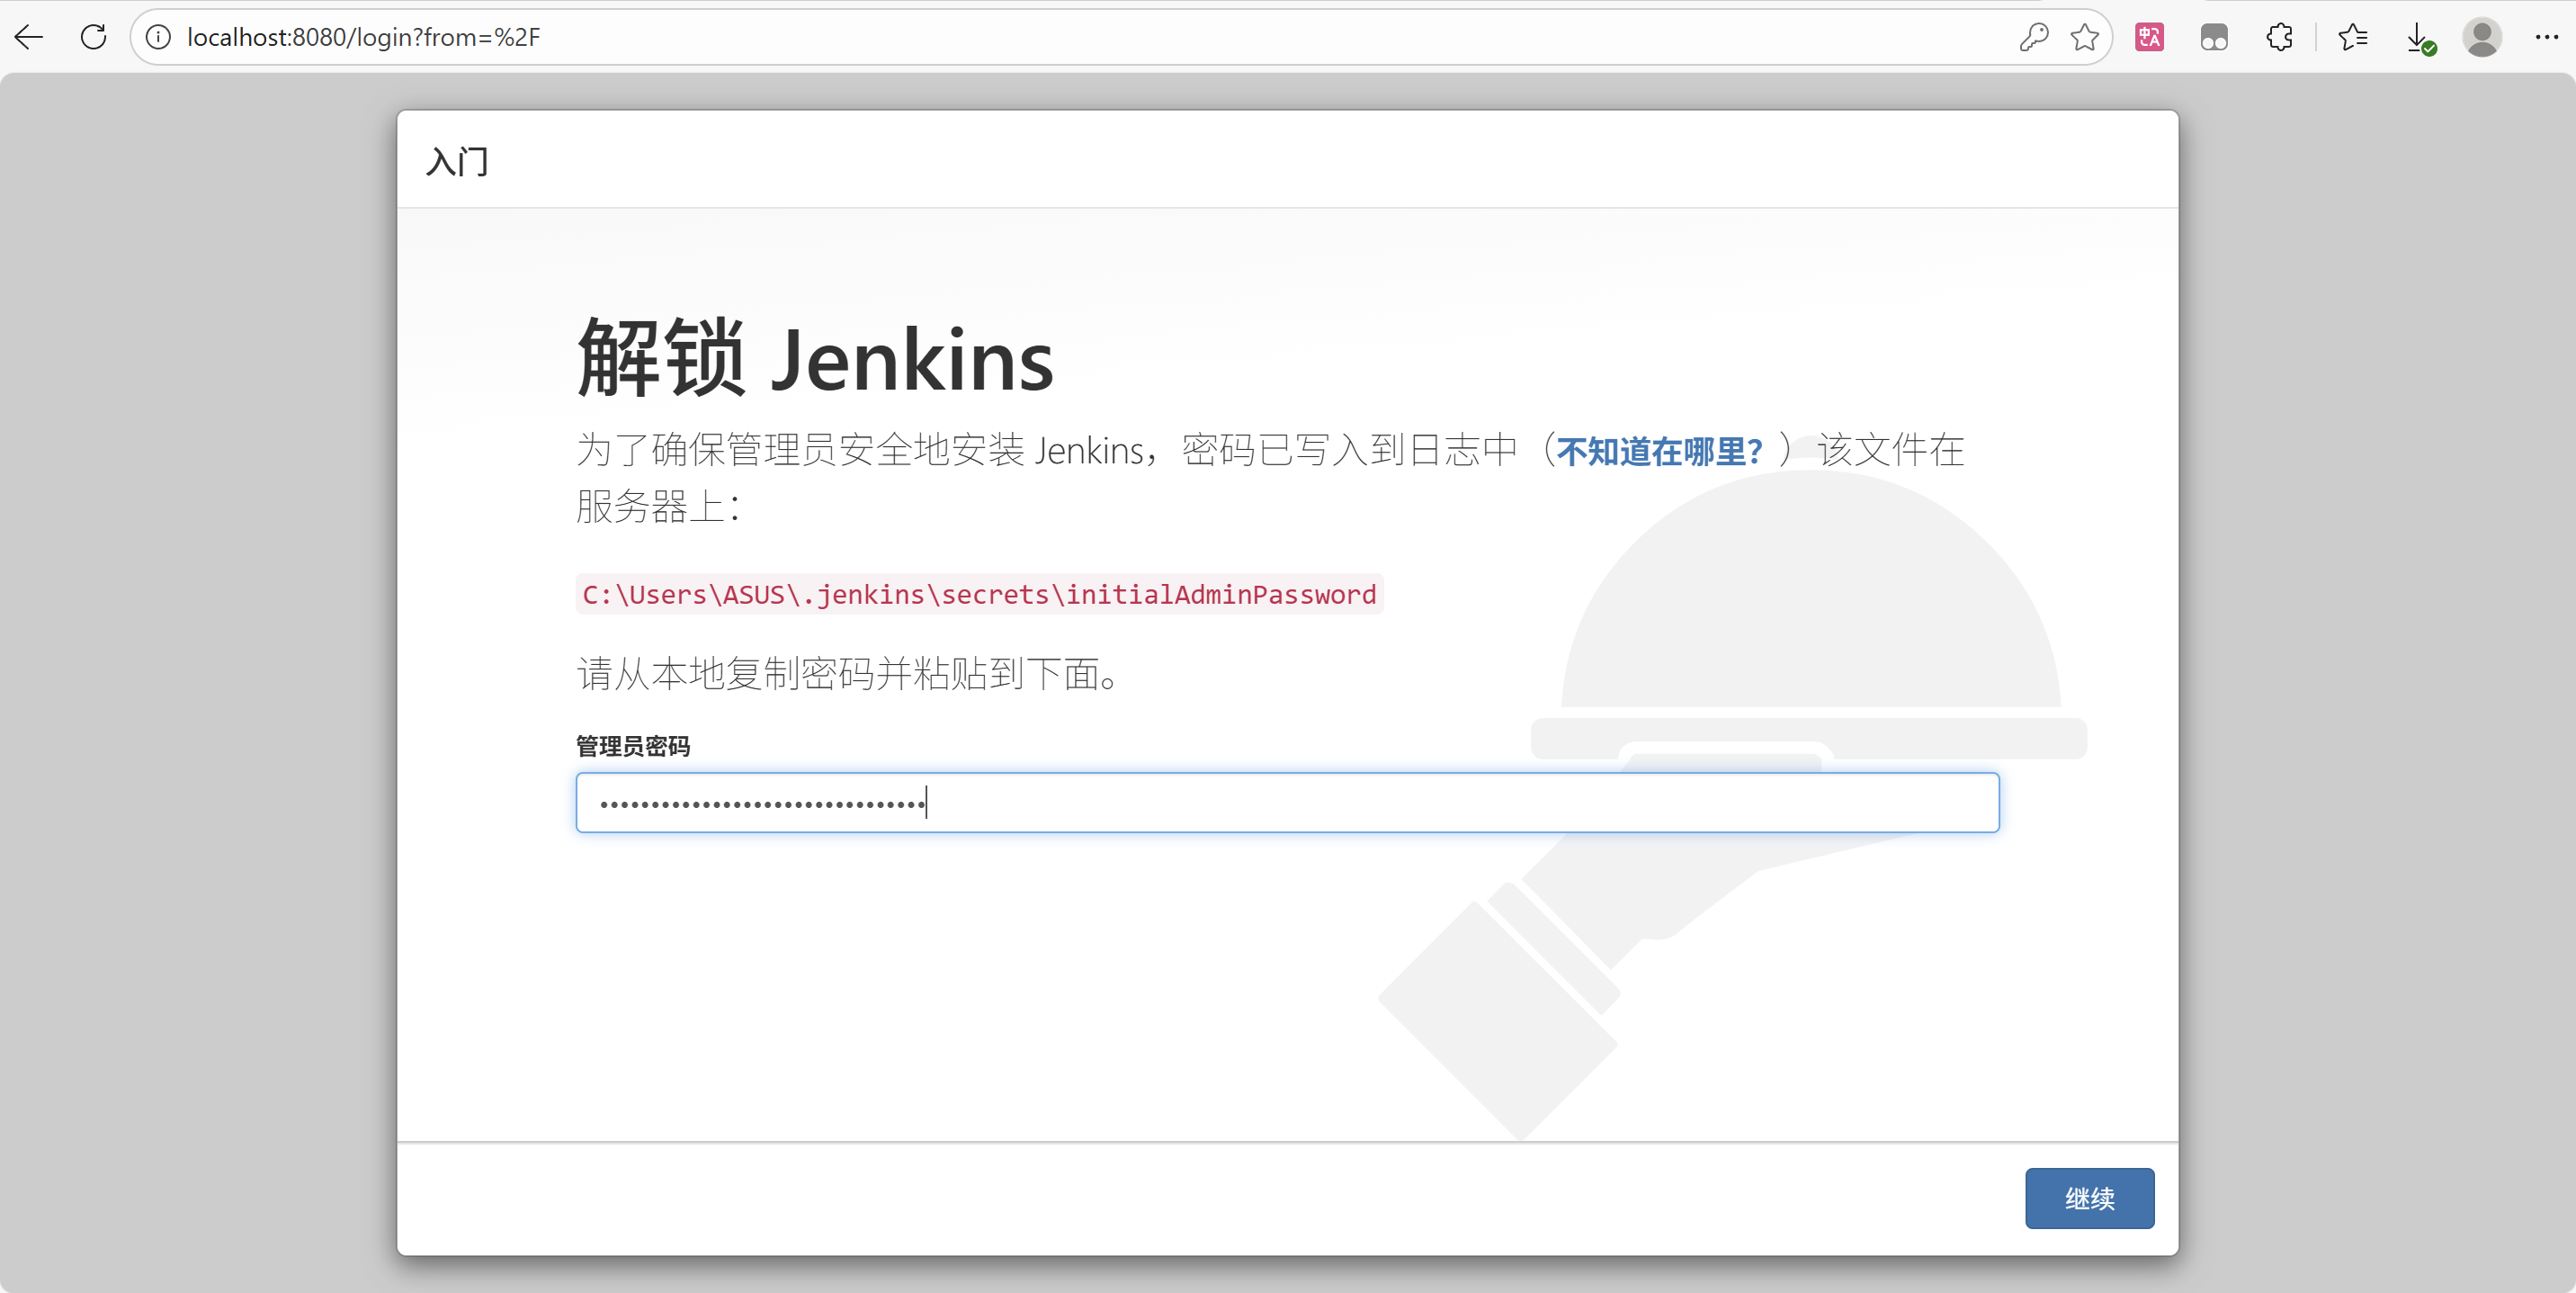Click the 继续 button

click(2089, 1198)
